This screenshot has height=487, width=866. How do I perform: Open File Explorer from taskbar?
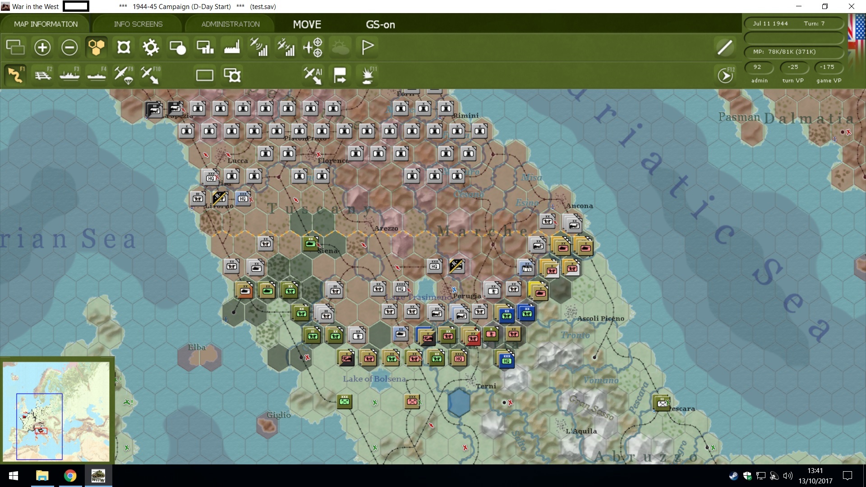coord(42,476)
